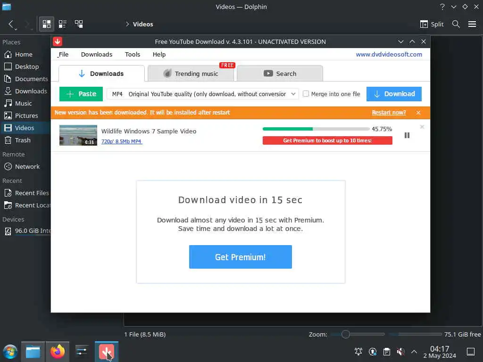Adjust the Dolphin Zoom slider handle

[x=345, y=334]
